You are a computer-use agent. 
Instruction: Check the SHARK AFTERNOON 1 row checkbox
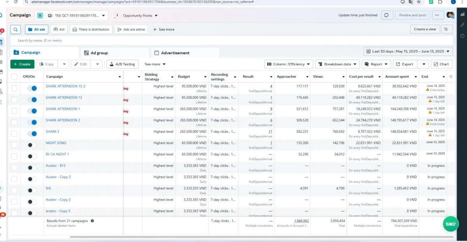[x=14, y=111]
